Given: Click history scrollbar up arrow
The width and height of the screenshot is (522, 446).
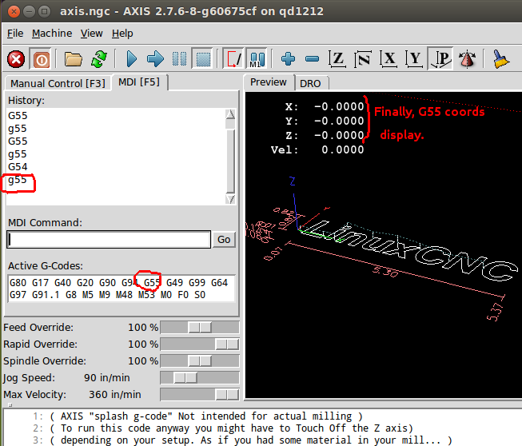Looking at the screenshot, I should [x=230, y=115].
